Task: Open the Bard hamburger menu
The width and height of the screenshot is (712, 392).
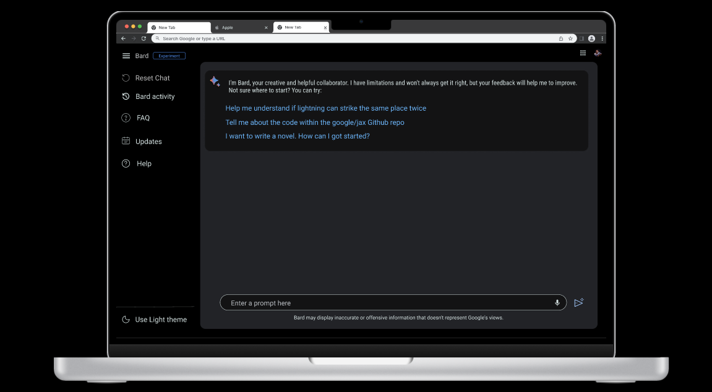Action: click(x=126, y=56)
